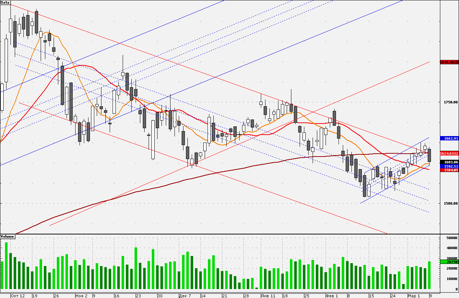Image resolution: width=459 pixels, height=298 pixels.
Task: Click the 14 date label on time axis
Action: [x=203, y=296]
